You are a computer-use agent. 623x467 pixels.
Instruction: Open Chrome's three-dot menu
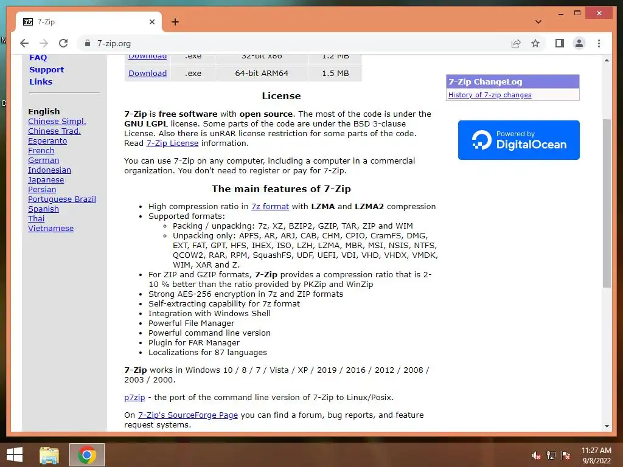coord(599,43)
